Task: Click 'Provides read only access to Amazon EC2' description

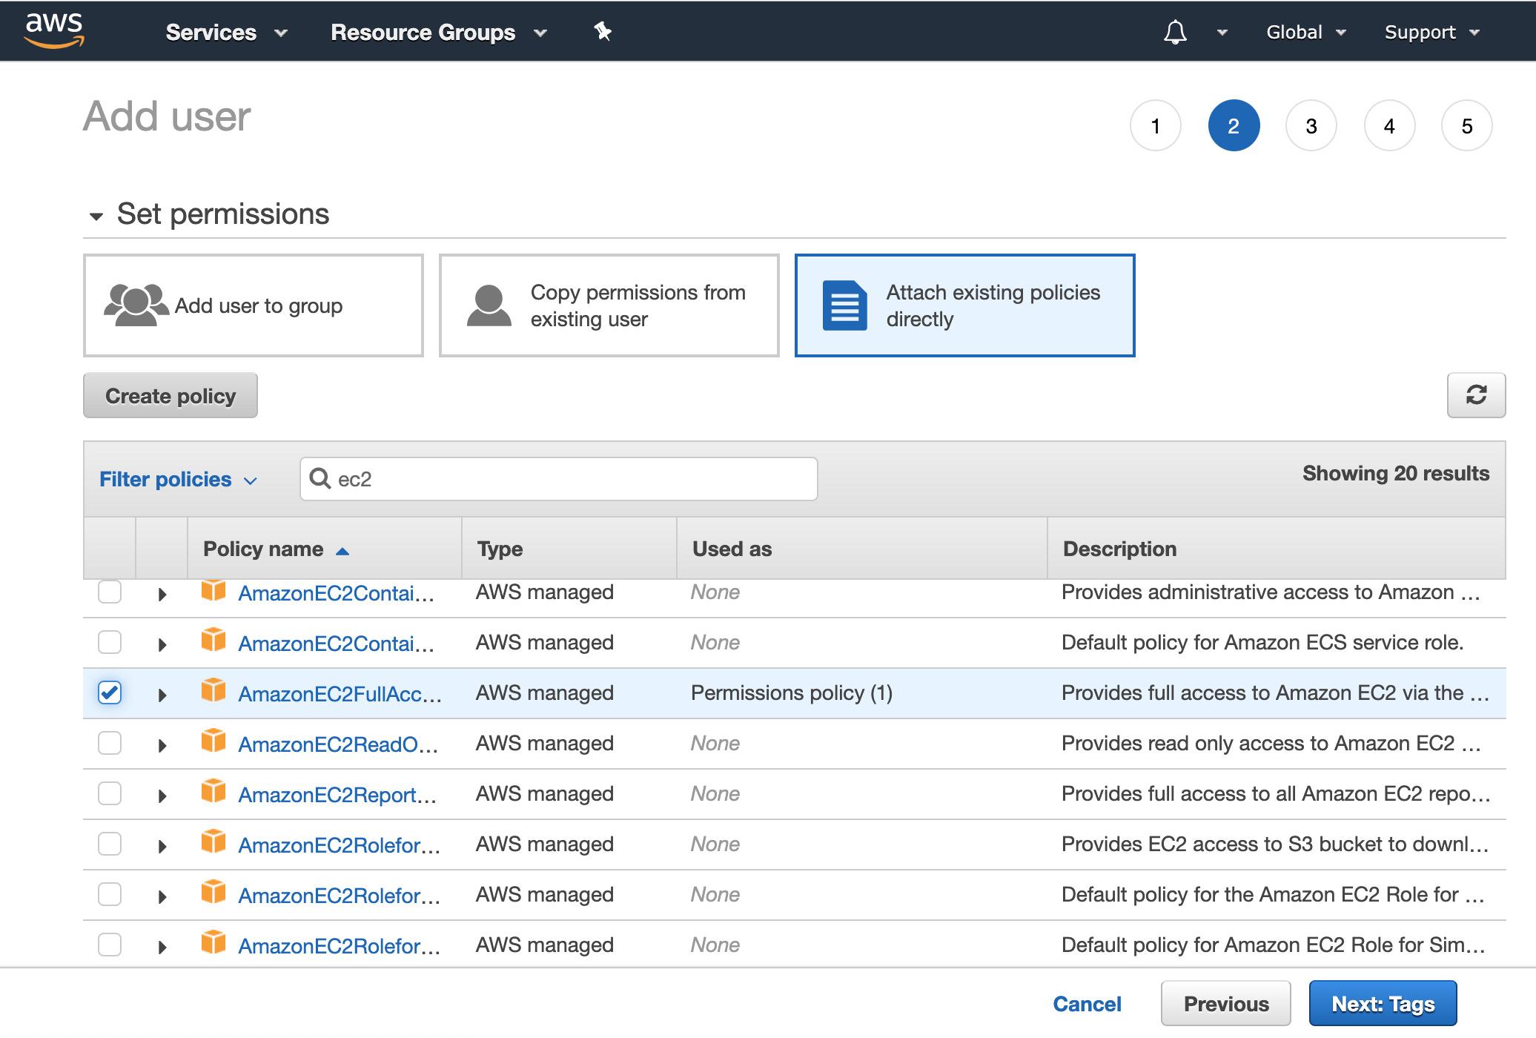Action: [x=1271, y=743]
